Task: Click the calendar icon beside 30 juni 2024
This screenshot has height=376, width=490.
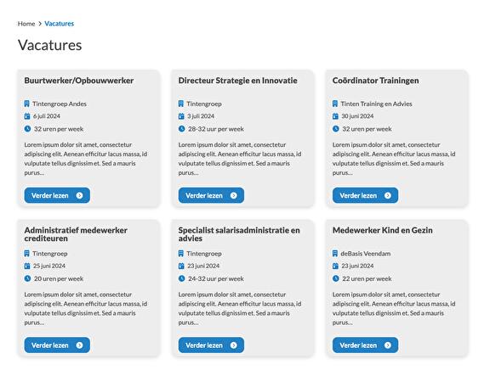Action: [x=335, y=116]
